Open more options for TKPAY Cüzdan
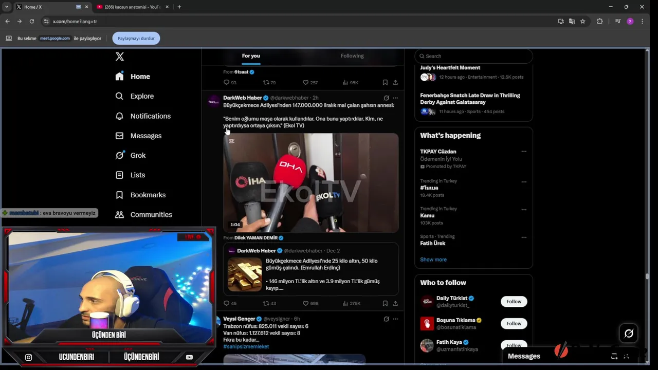 click(524, 152)
